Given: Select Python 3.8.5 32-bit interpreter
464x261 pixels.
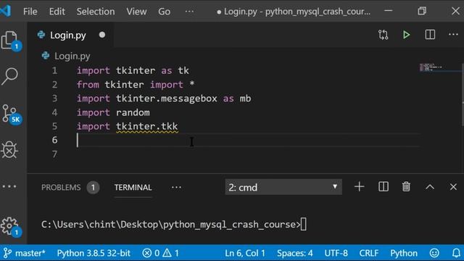Looking at the screenshot, I should (94, 253).
